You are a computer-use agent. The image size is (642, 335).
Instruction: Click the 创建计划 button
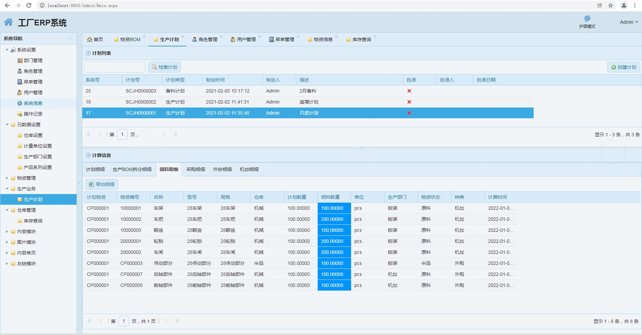624,67
